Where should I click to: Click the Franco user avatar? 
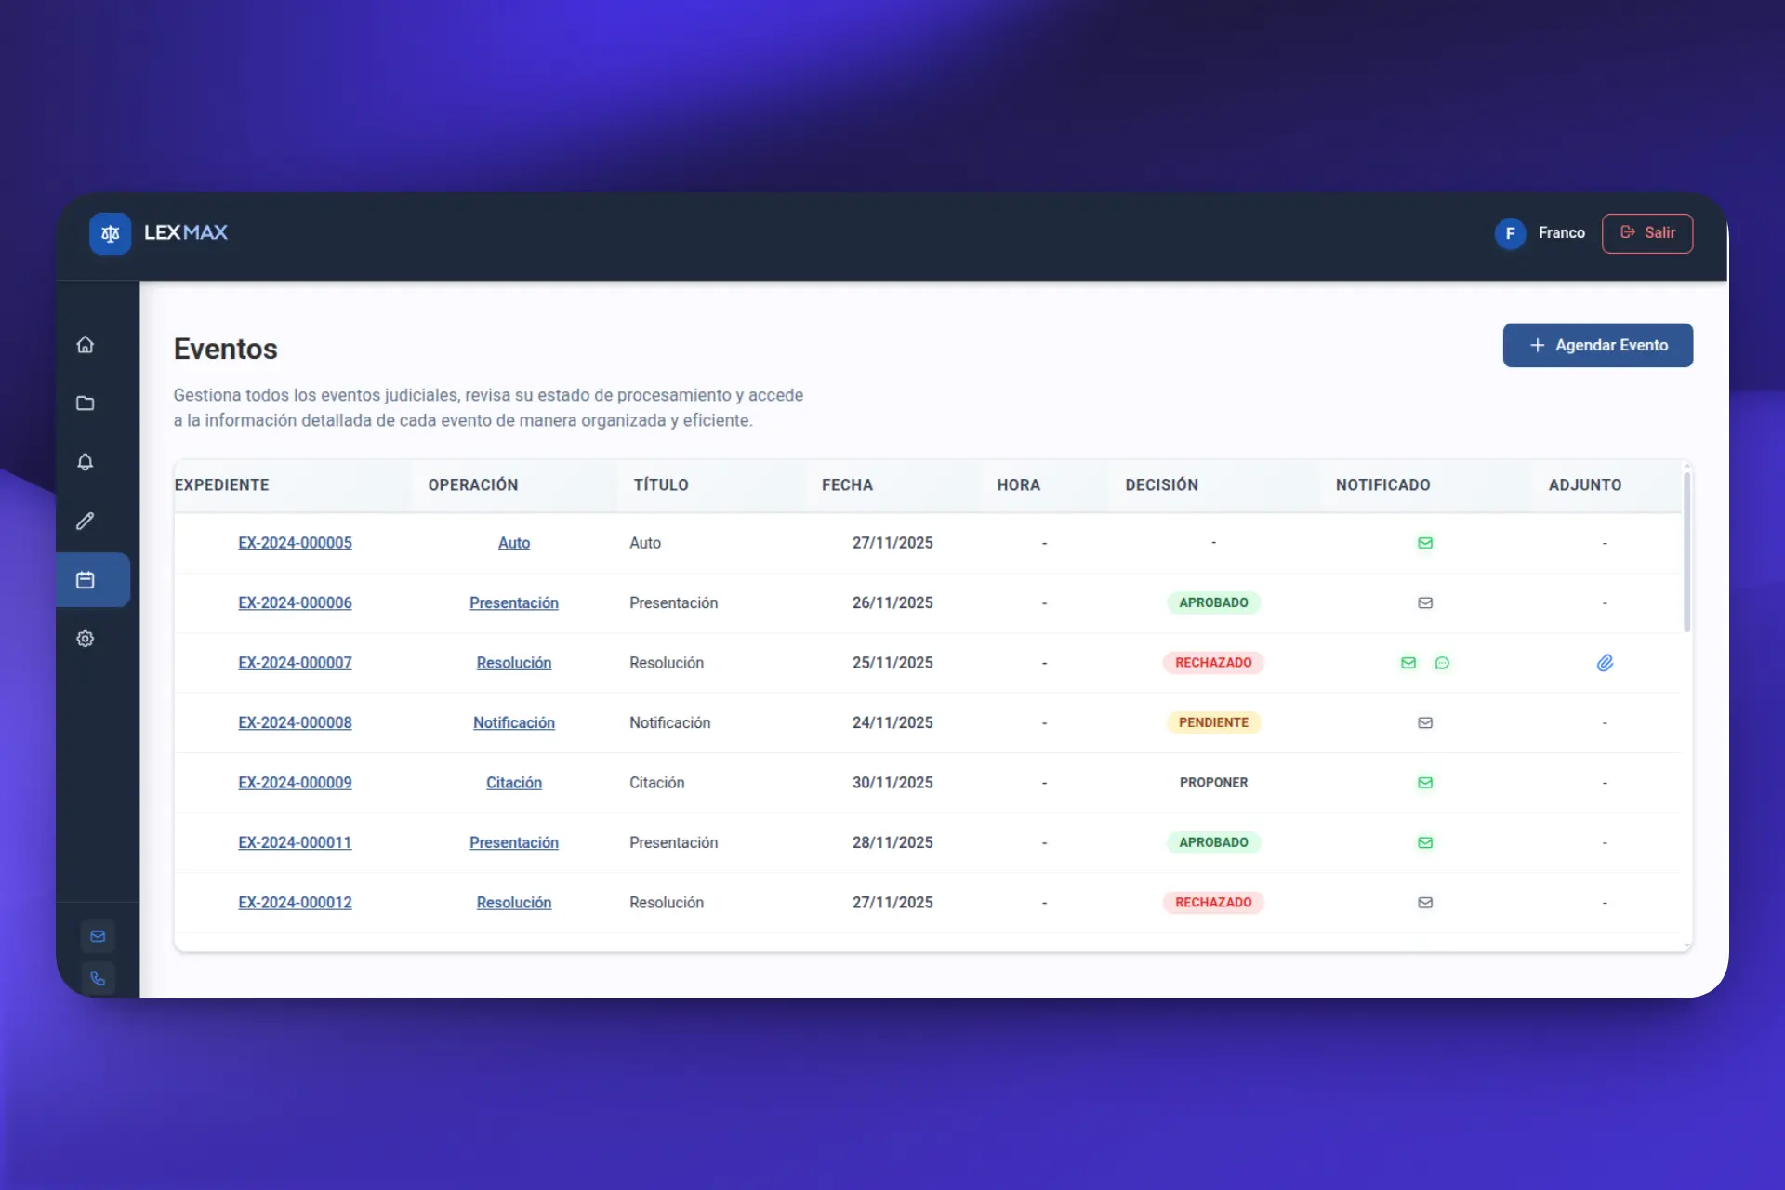1510,233
